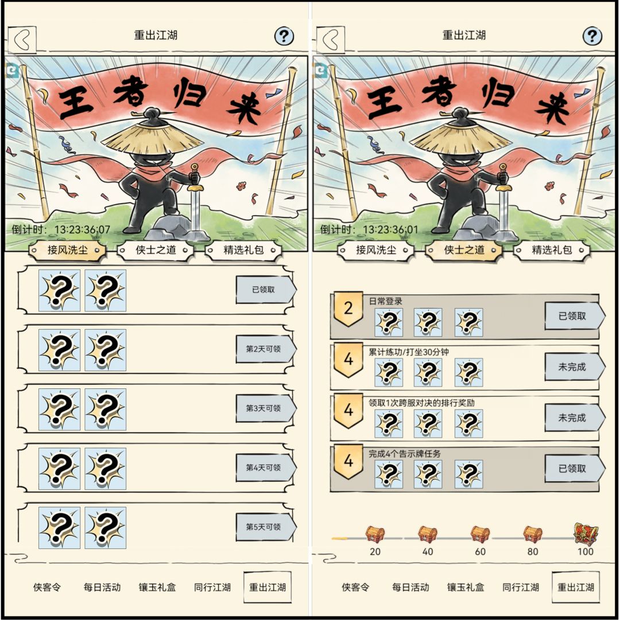Go to 镶玉礼盒 in left bottom navigation

point(157,587)
